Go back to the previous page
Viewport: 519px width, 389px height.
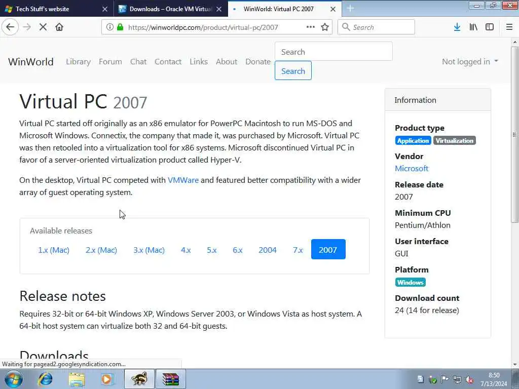click(10, 27)
